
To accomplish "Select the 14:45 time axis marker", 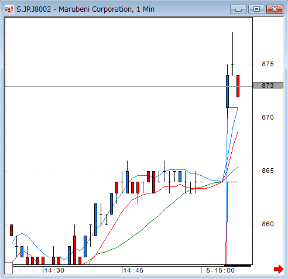I will tap(133, 270).
